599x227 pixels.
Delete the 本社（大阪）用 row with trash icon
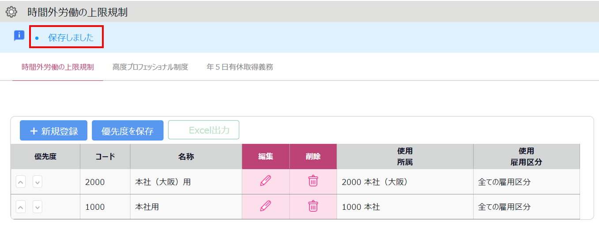[313, 181]
